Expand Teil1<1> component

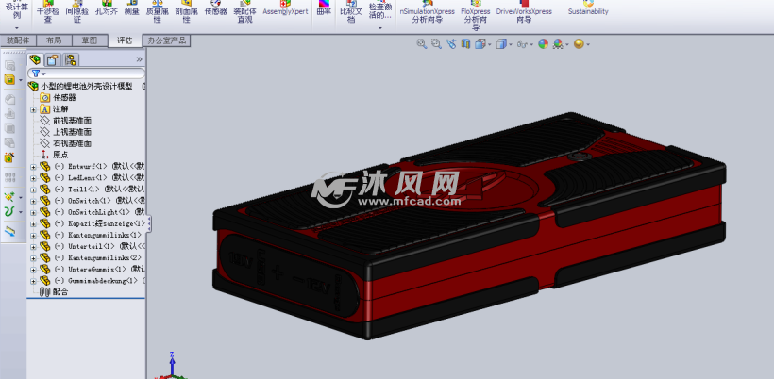[x=33, y=189]
